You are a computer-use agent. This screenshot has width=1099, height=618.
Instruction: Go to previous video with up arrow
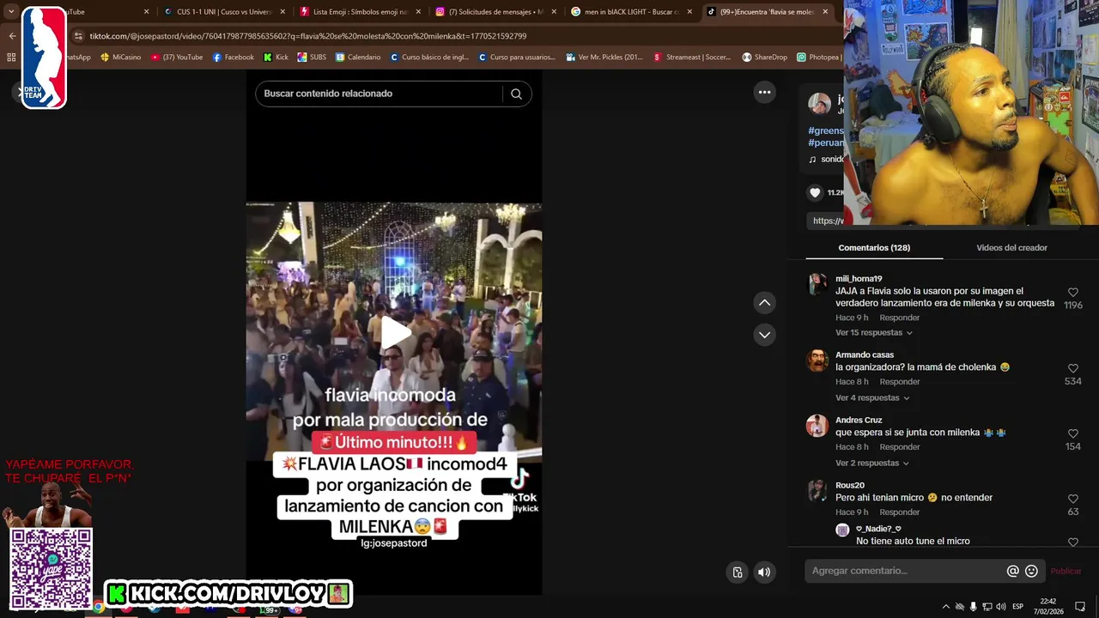pyautogui.click(x=764, y=302)
